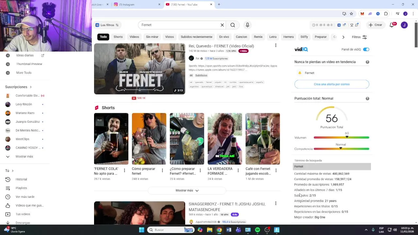Image resolution: width=418 pixels, height=235 pixels.
Task: Expand more Shorts with Mostrar más
Action: [187, 190]
